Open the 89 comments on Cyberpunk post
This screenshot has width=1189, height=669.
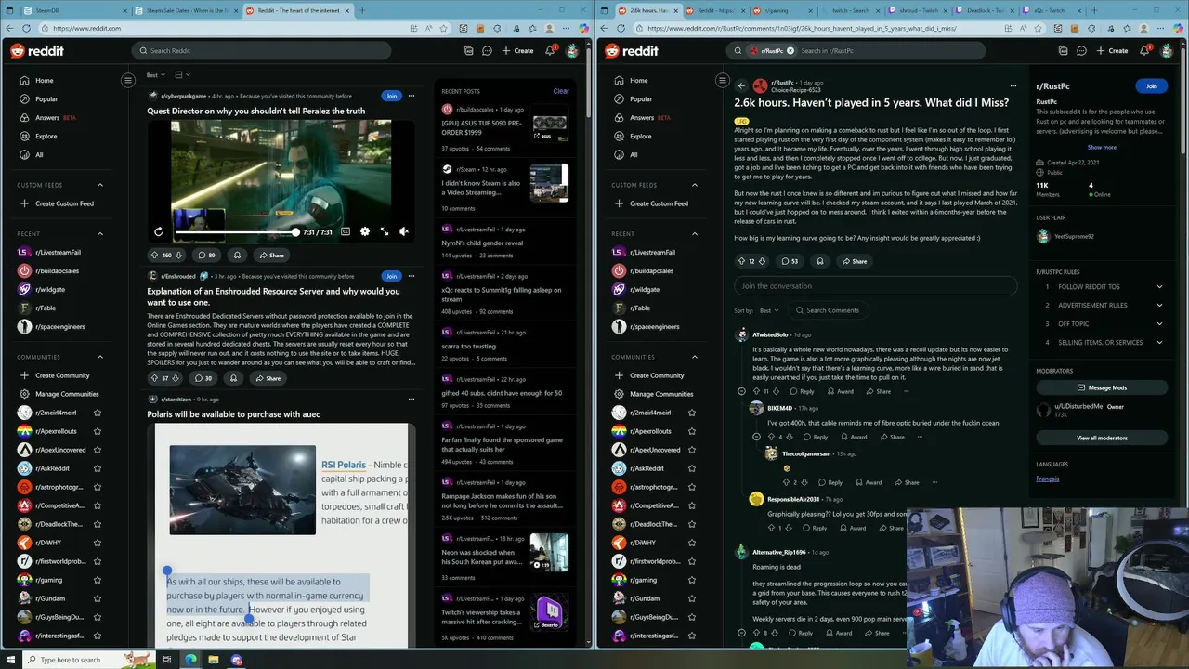pos(206,255)
